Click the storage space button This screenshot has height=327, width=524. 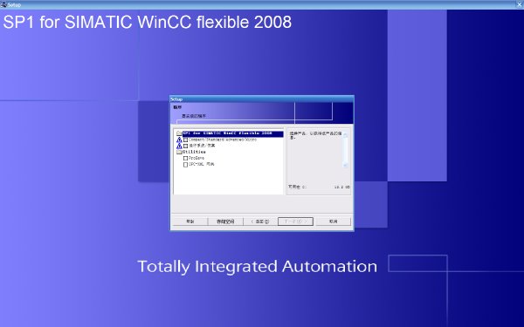coord(225,221)
